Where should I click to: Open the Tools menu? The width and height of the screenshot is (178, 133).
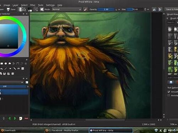coord(41,5)
